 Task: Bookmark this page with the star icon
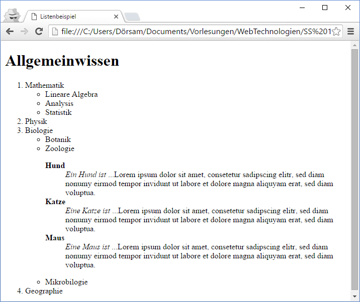(x=336, y=32)
